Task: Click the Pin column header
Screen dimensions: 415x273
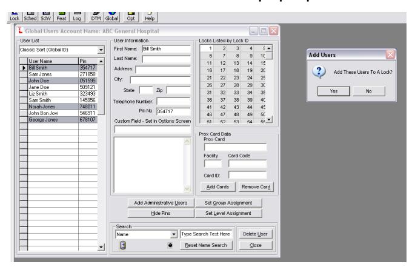Action: tap(88, 61)
